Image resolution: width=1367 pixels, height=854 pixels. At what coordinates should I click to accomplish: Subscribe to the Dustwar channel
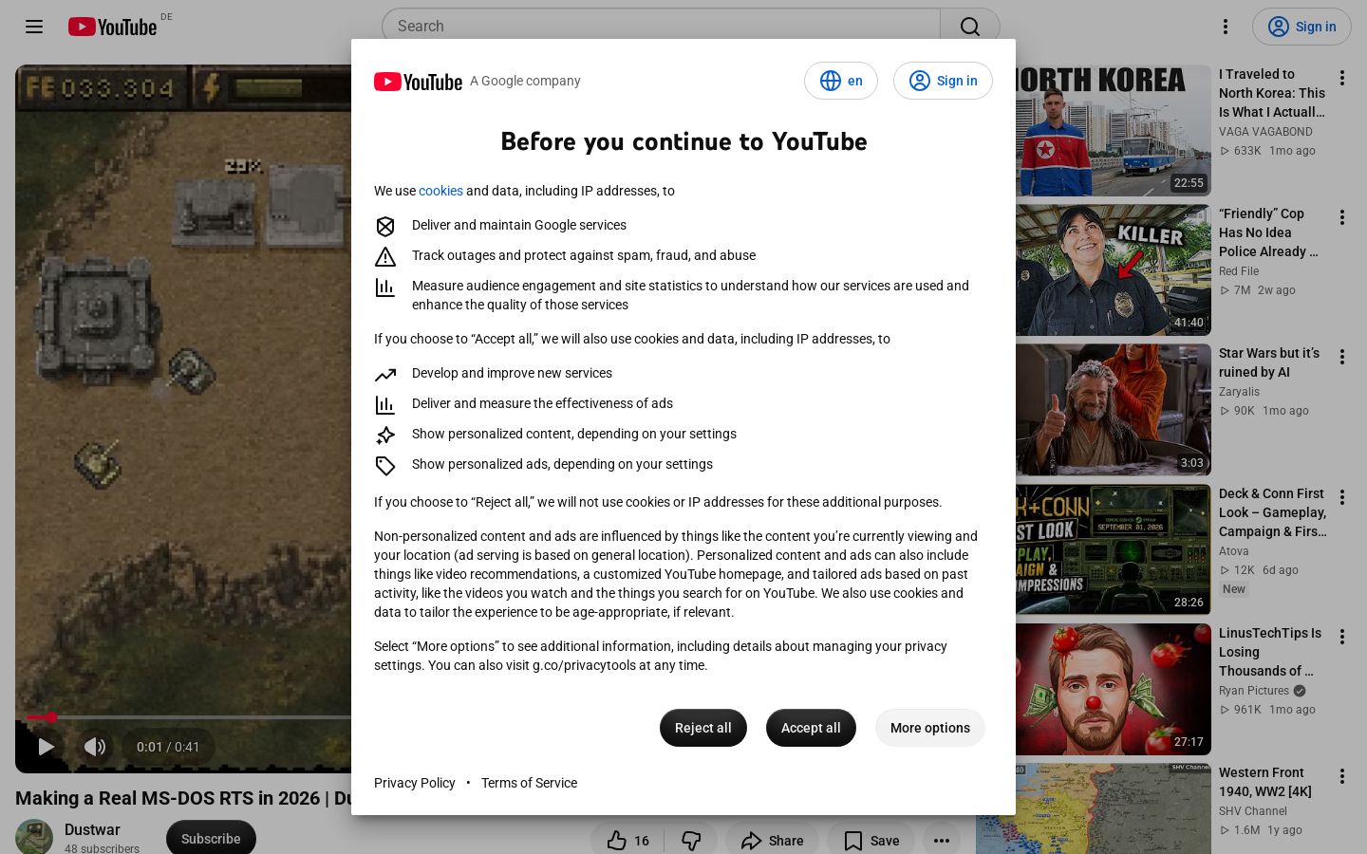tap(211, 839)
